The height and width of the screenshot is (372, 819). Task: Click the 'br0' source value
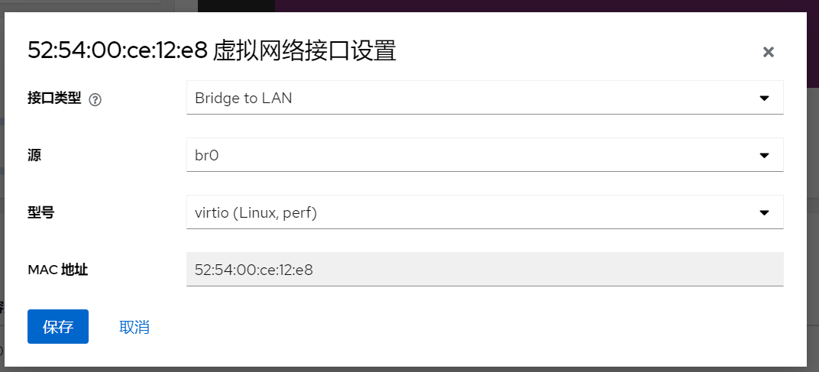[208, 155]
